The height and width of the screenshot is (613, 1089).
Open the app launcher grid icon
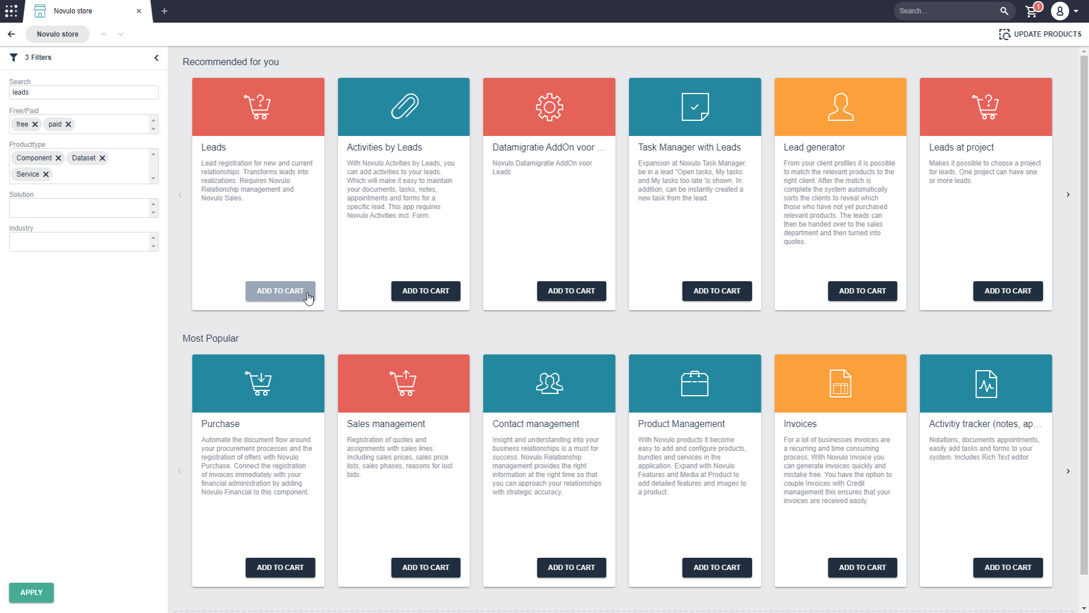click(x=11, y=11)
